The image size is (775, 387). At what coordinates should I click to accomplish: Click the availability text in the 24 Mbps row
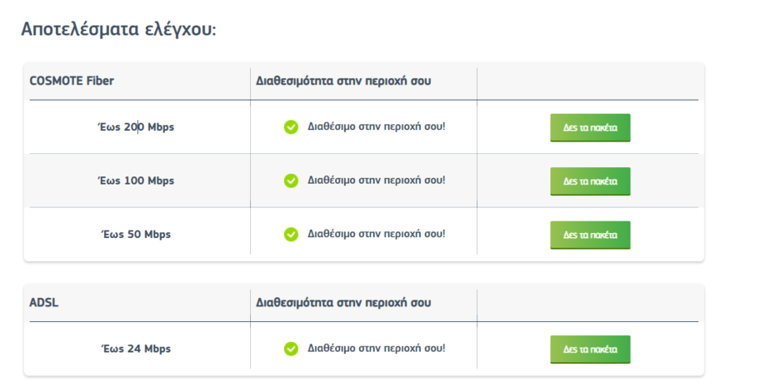(x=377, y=349)
